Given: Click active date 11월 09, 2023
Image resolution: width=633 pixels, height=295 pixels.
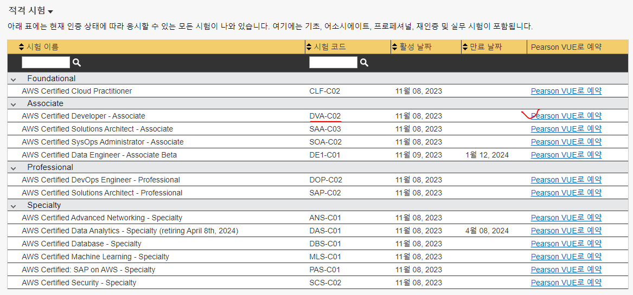Looking at the screenshot, I should [x=419, y=155].
